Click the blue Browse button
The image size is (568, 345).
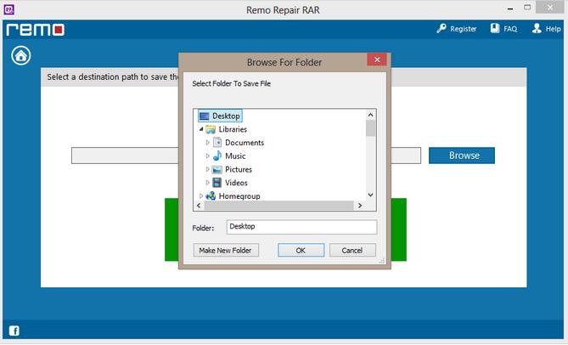point(462,156)
